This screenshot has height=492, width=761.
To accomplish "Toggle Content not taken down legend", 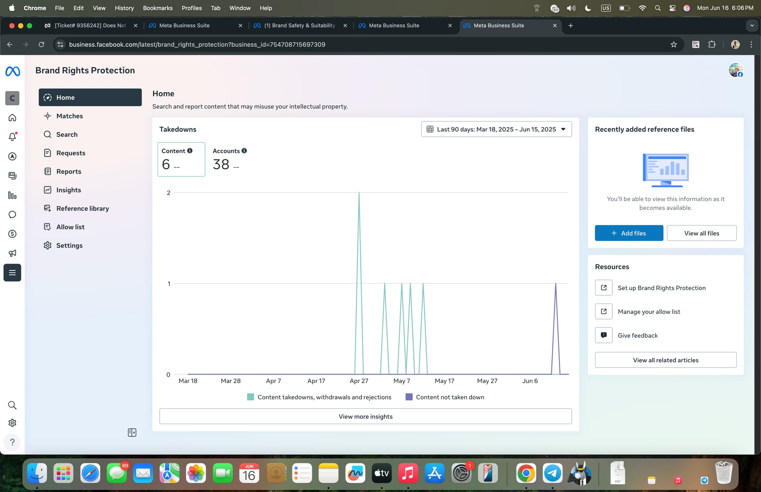I will pyautogui.click(x=445, y=397).
